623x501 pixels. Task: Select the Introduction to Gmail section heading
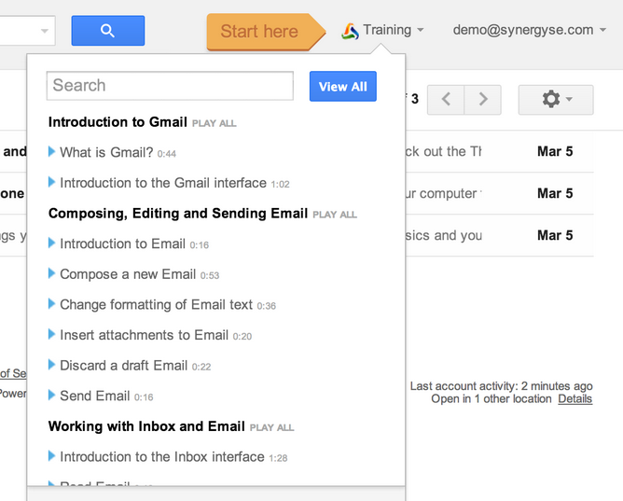(118, 122)
